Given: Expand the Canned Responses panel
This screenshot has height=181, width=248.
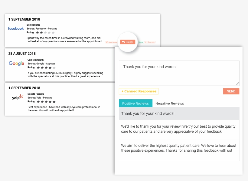Looking at the screenshot, I should pos(139,91).
